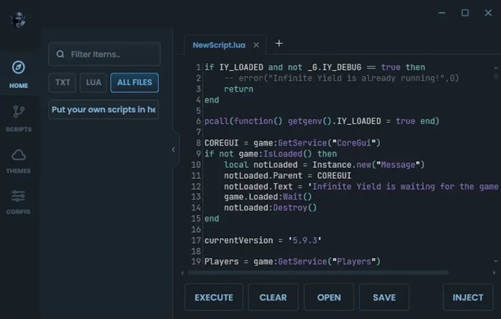This screenshot has width=501, height=319.
Task: Click the commented error line 2
Action: (x=342, y=78)
